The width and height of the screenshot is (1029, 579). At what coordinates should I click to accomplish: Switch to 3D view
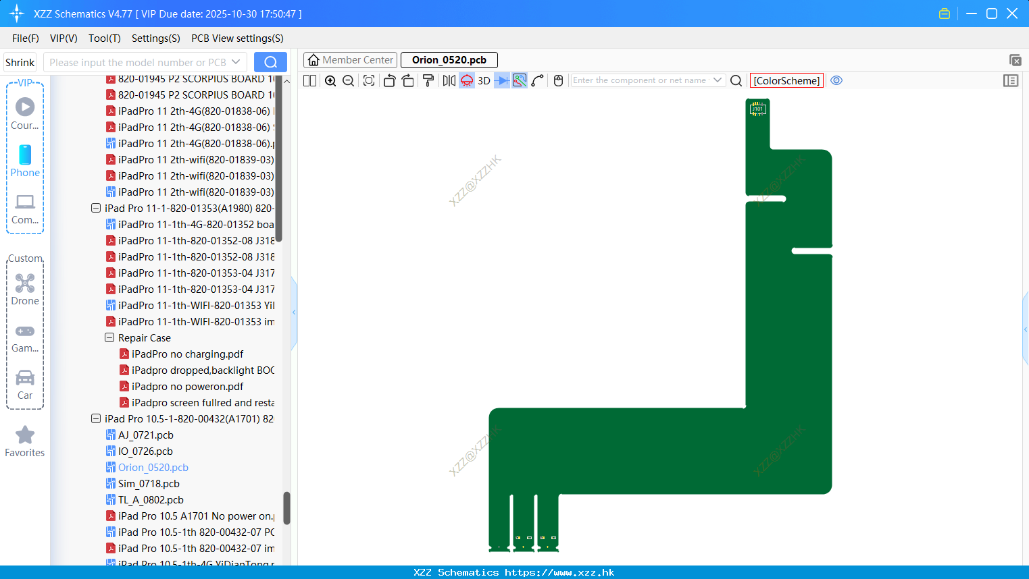(x=484, y=81)
